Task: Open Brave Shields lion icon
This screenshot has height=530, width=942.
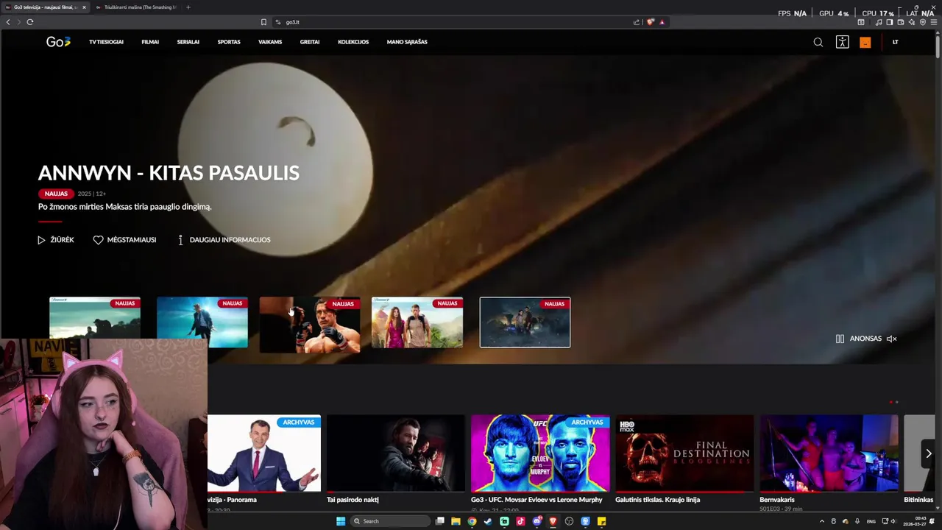Action: pos(651,22)
